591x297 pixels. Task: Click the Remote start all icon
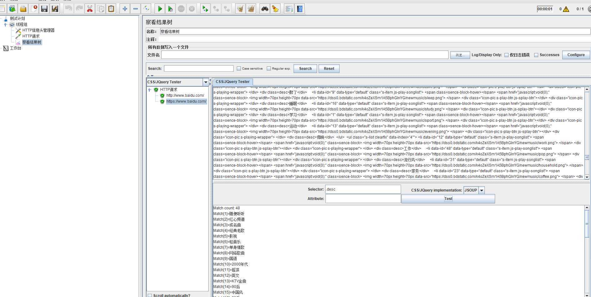click(x=205, y=9)
